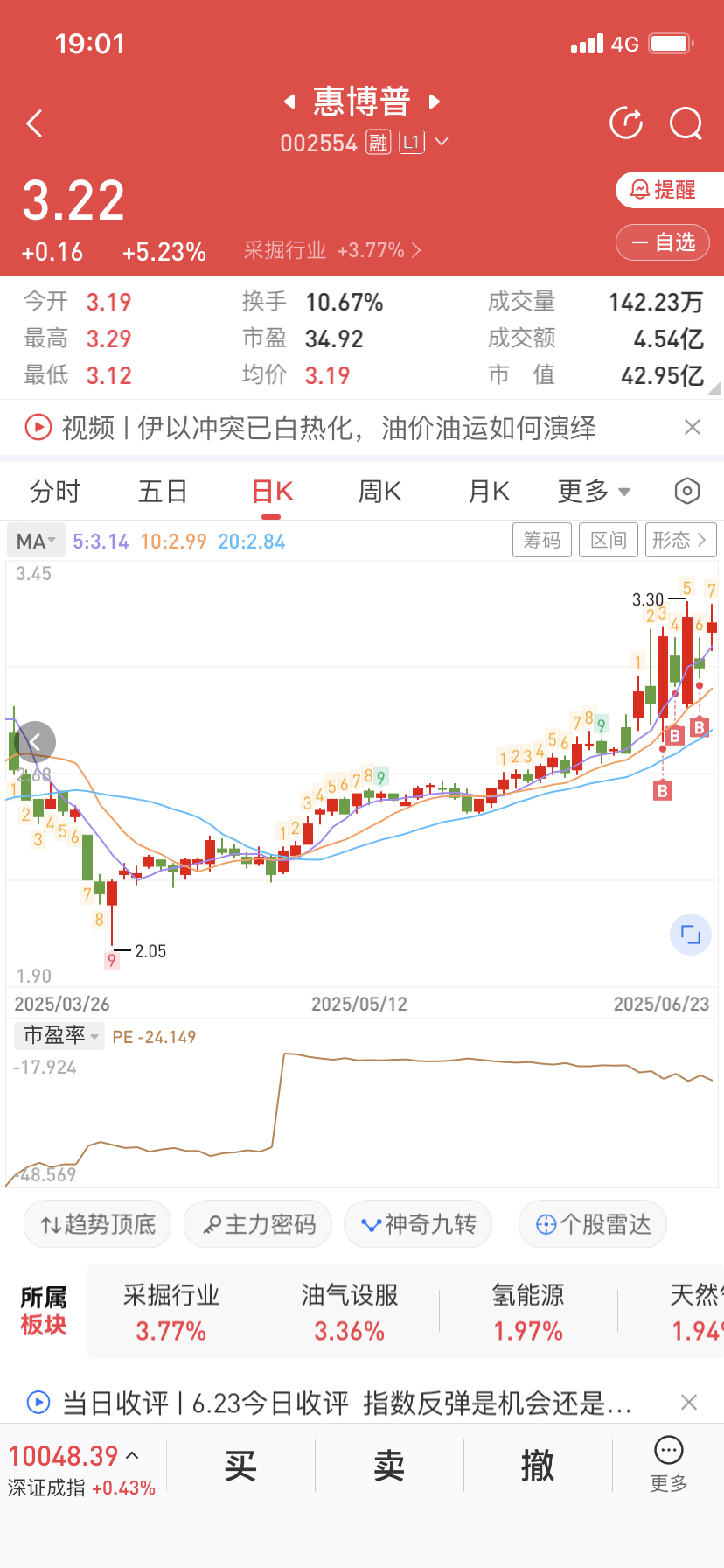Tap the date label 2025/05/12
724x1568 pixels.
359,1004
